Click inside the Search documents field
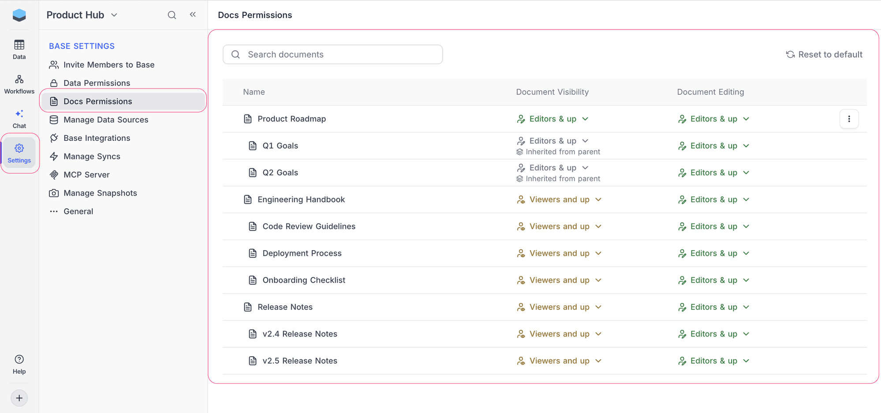This screenshot has height=413, width=881. coord(332,54)
